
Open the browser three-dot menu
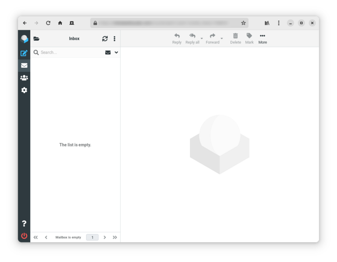point(279,23)
